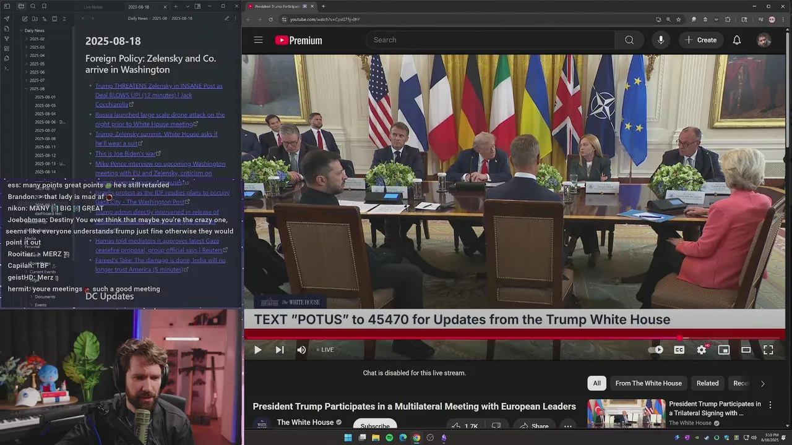Switch YouTube player to theater mode
Viewport: 792px width, 445px height.
pyautogui.click(x=746, y=350)
